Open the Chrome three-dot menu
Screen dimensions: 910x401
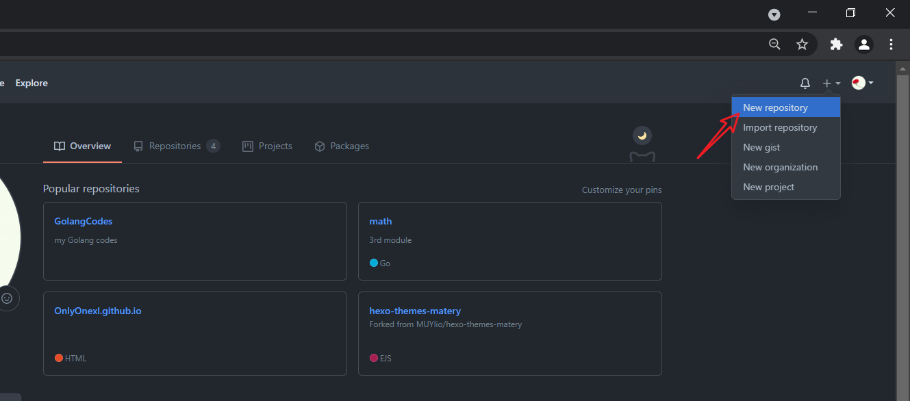(x=891, y=44)
